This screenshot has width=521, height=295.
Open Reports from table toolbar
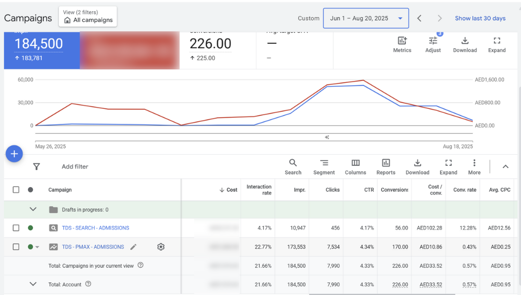(x=385, y=167)
